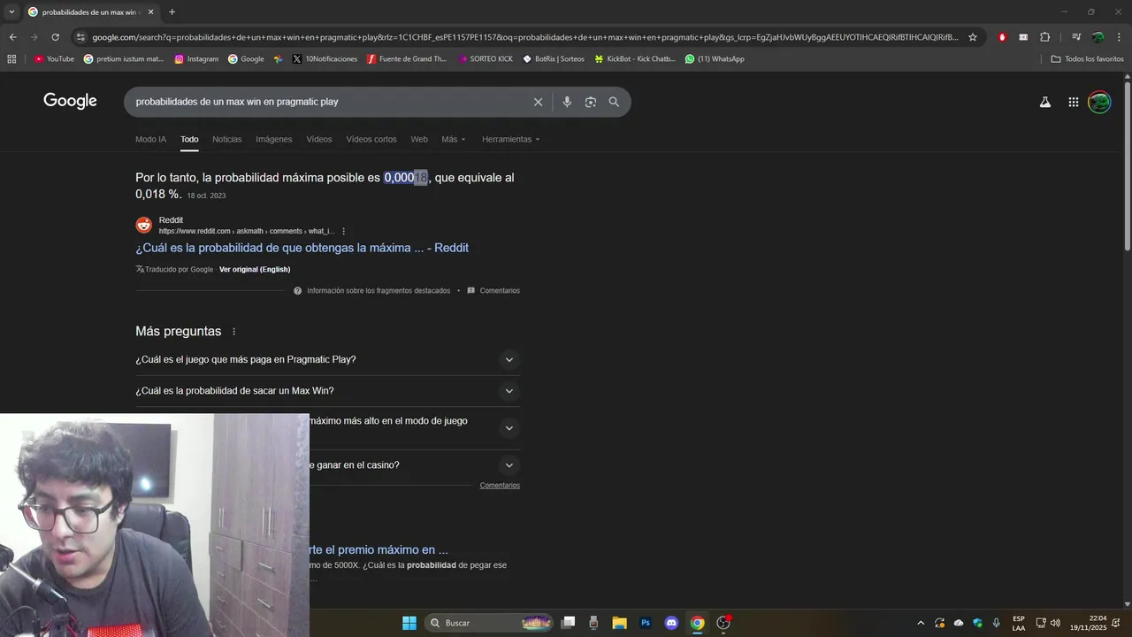Switch keyboard language ESP LAA
The image size is (1132, 637).
[1019, 623]
